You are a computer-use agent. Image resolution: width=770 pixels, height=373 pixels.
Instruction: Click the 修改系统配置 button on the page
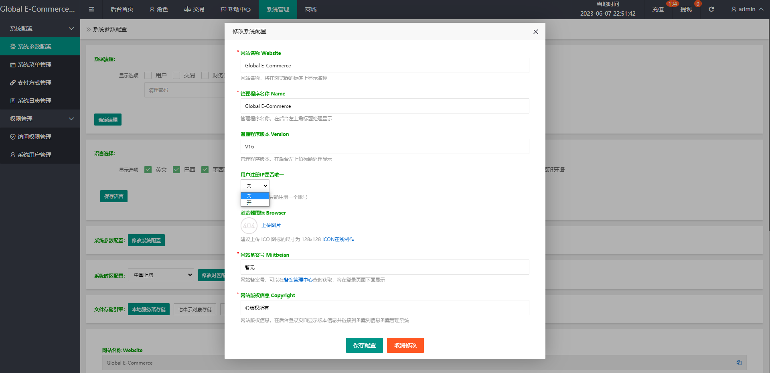(146, 240)
